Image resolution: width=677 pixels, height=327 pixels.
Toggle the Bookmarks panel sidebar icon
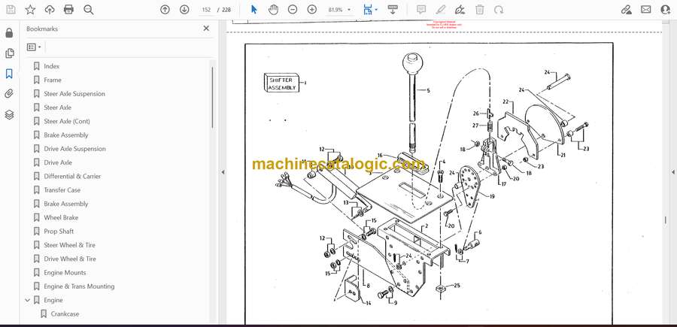pos(9,74)
